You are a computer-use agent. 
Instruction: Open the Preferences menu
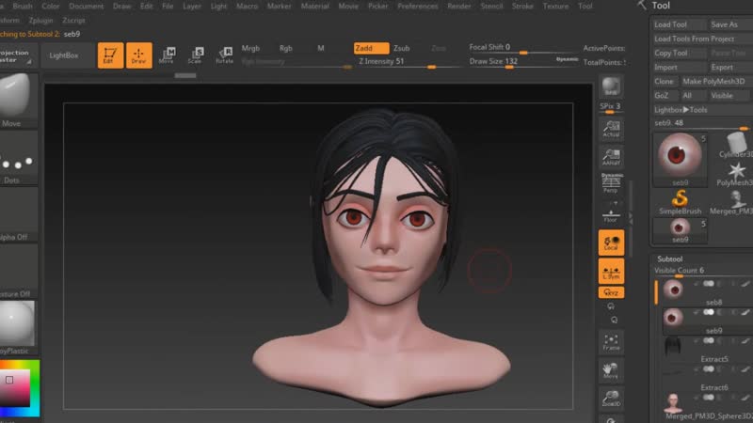pyautogui.click(x=417, y=7)
